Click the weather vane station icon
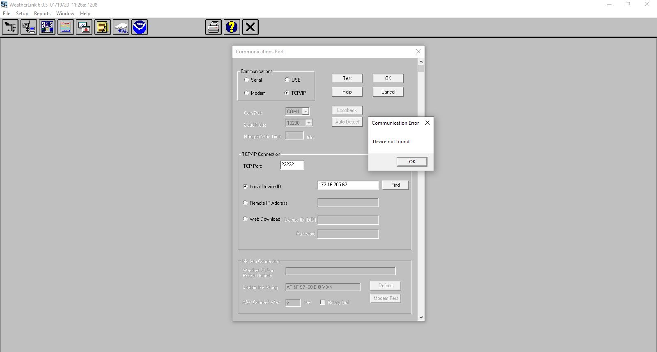 tap(10, 27)
